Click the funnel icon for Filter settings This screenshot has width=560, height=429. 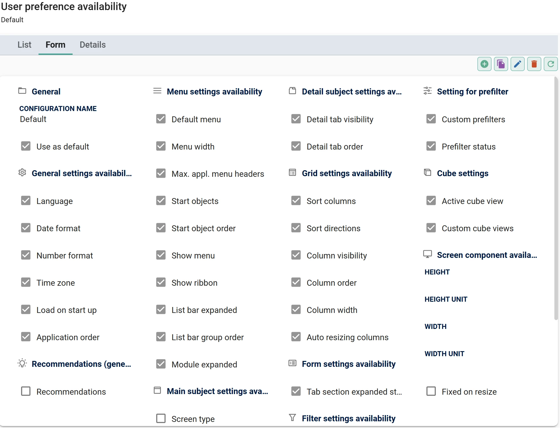click(292, 418)
